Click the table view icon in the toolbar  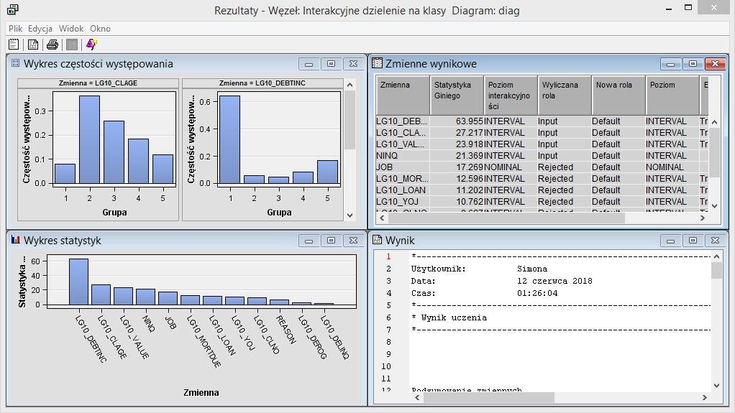point(33,45)
